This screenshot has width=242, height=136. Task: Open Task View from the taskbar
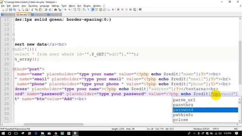click(x=16, y=133)
